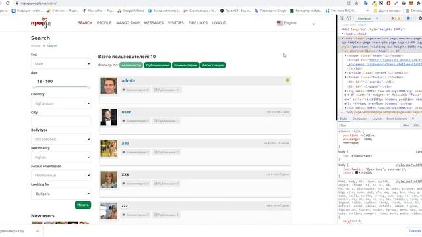Screen dimensions: 422x237
Task: Open the Sex dropdown showing Male
Action: (61, 64)
